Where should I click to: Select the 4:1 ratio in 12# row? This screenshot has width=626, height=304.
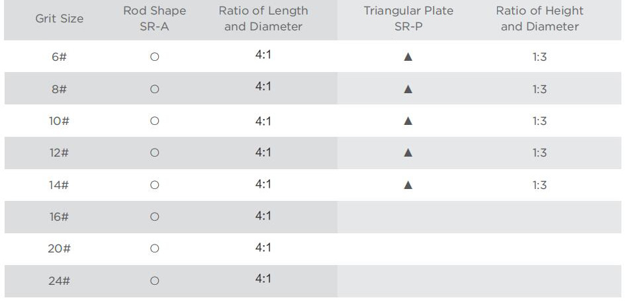(x=263, y=153)
